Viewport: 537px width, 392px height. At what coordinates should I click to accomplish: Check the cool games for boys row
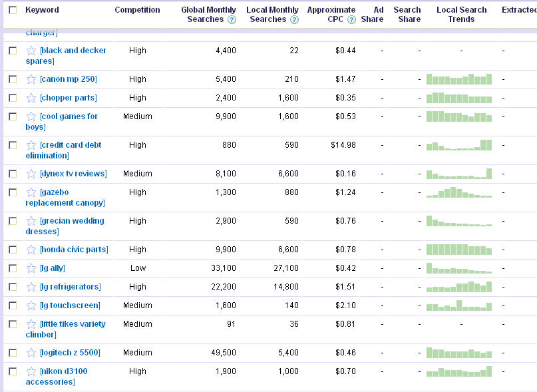point(13,116)
